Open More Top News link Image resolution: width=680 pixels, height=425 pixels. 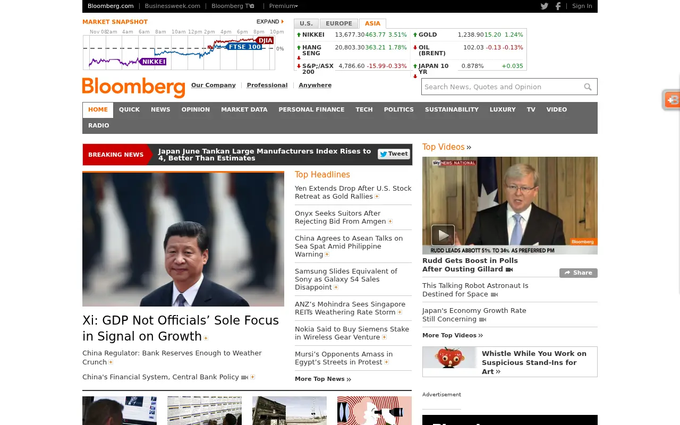click(323, 379)
